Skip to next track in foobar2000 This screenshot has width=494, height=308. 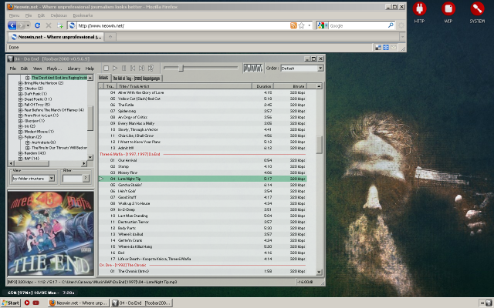(x=141, y=68)
